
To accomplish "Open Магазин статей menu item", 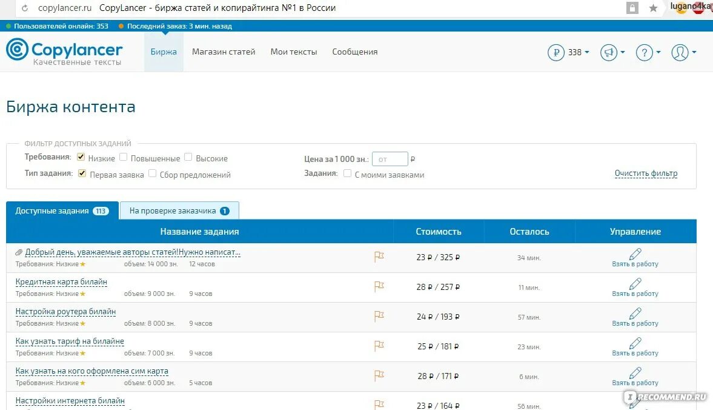I will [224, 52].
